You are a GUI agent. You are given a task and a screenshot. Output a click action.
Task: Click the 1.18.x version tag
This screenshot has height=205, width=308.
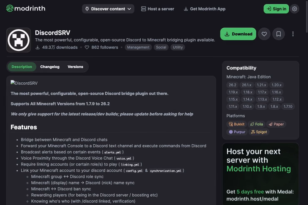pos(248,92)
